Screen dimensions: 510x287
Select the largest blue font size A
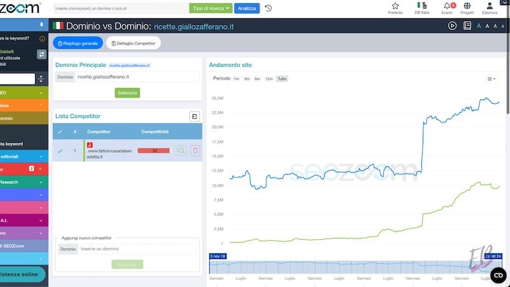click(479, 26)
